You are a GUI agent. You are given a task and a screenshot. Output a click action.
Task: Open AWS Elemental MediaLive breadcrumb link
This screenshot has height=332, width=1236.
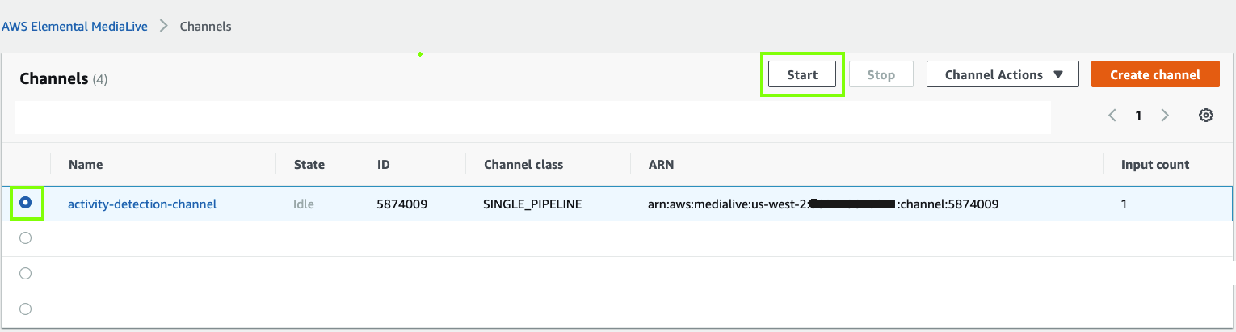[x=74, y=26]
